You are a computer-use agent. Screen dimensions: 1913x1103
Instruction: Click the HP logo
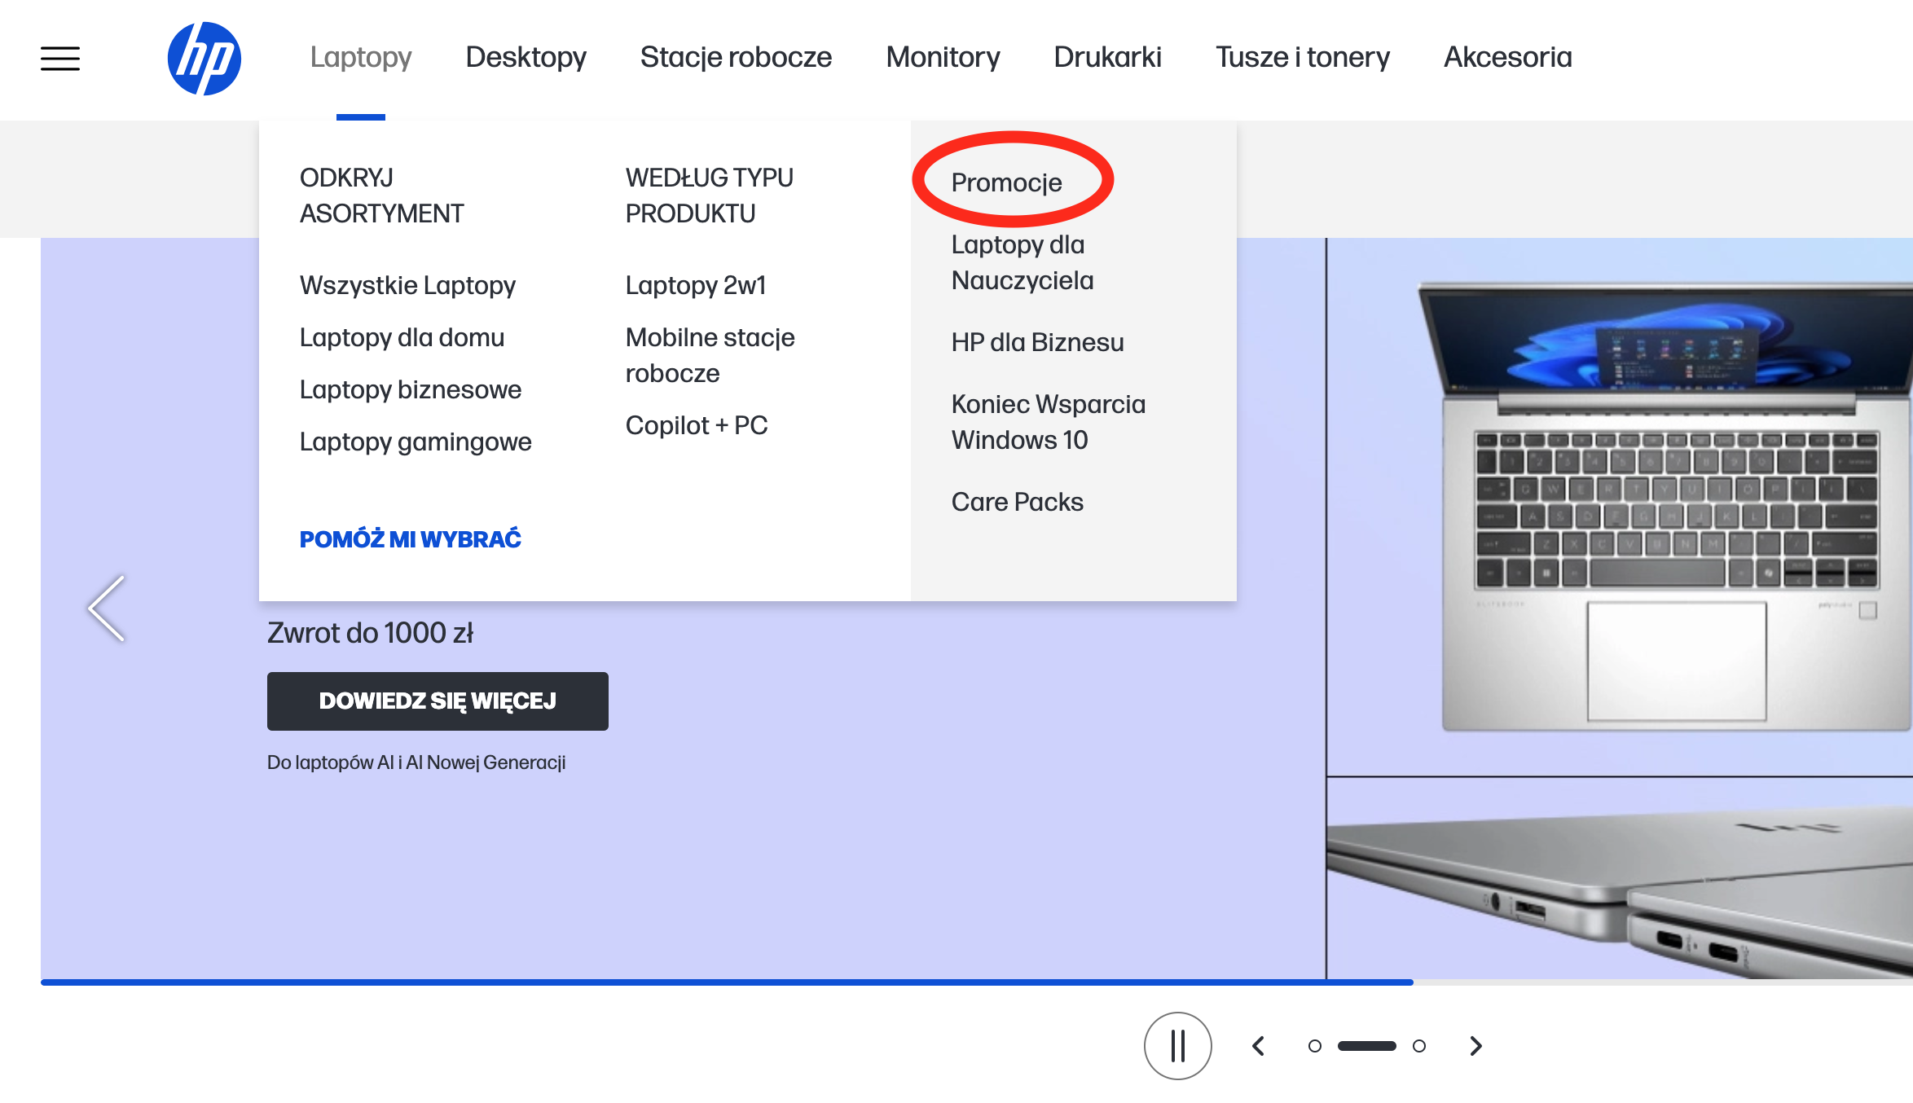point(204,59)
